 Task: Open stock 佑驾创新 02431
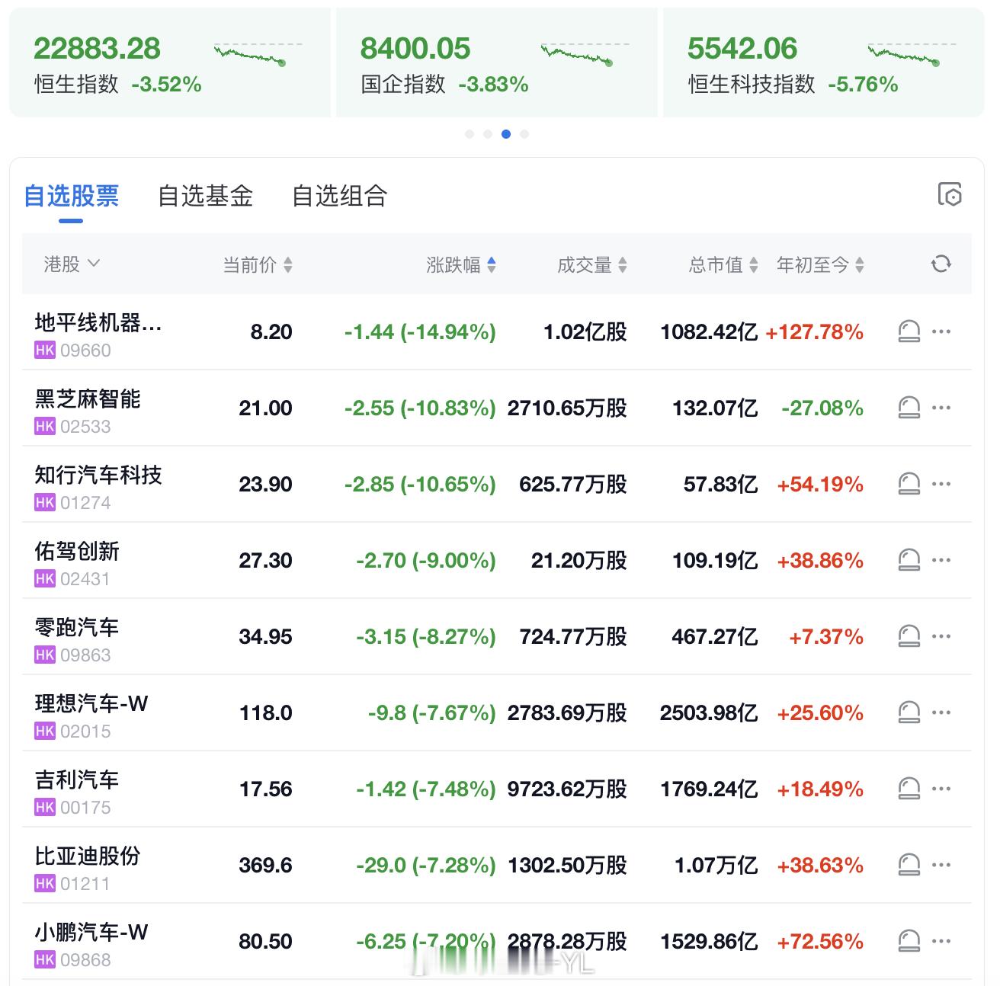77,563
